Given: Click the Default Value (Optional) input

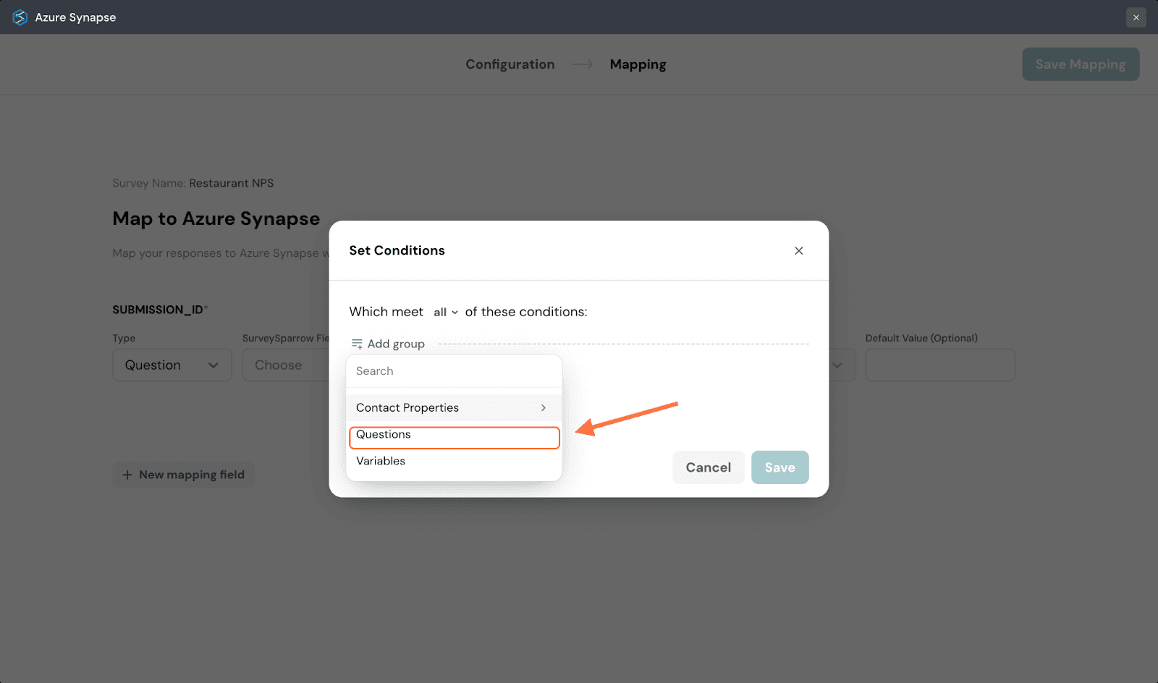Looking at the screenshot, I should coord(939,365).
